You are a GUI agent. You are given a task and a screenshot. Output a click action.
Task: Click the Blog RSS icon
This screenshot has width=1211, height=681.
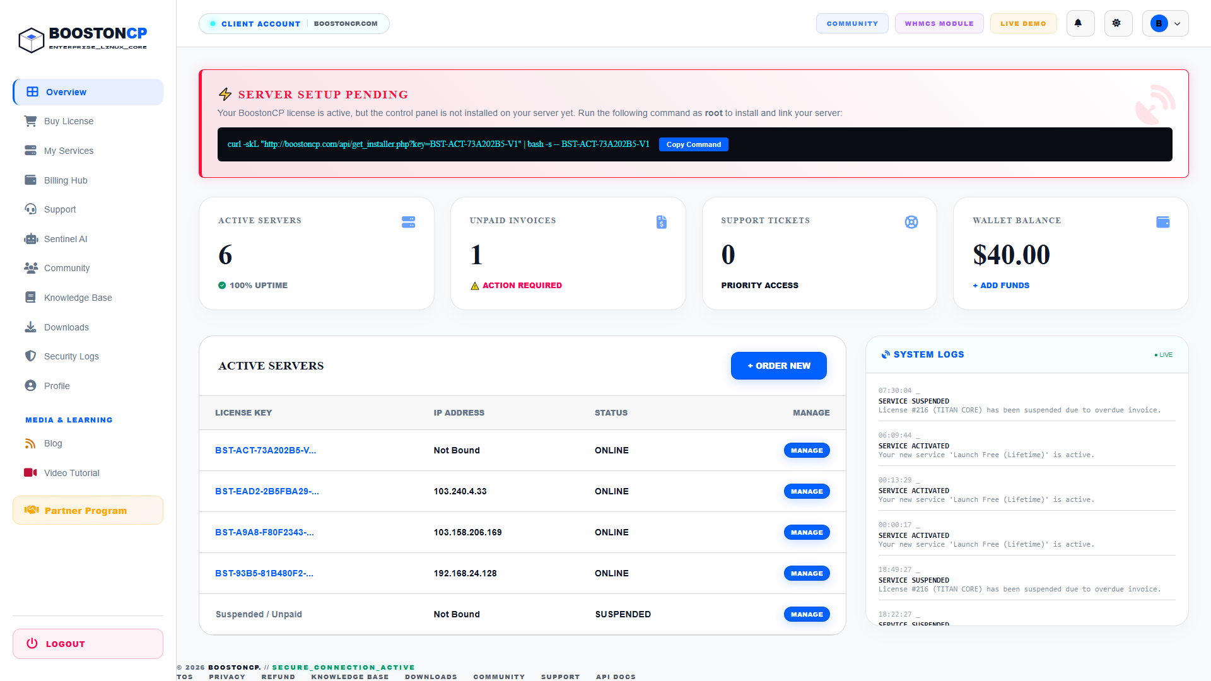tap(30, 443)
